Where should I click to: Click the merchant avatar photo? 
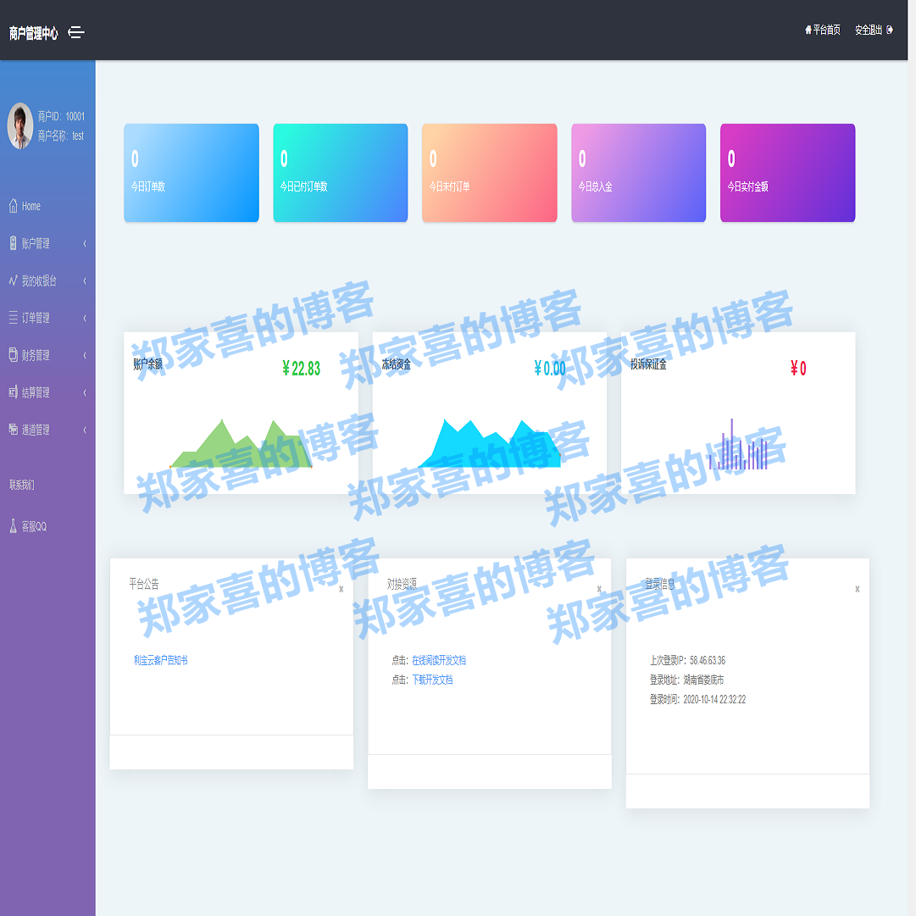pos(20,126)
